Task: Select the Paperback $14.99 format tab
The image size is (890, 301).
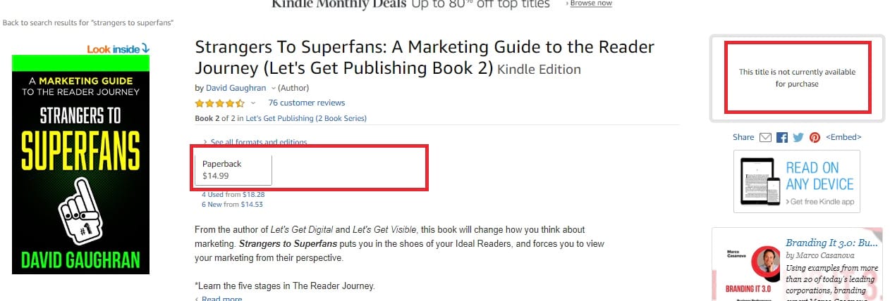Action: 233,169
